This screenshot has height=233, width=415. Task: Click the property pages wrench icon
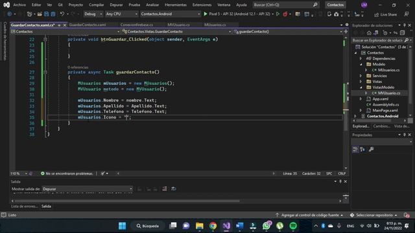point(372,150)
